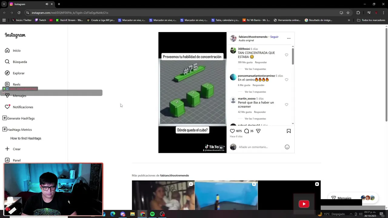Image resolution: width=388 pixels, height=218 pixels.
Task: Click main page vertical scrollbar
Action: click(x=386, y=74)
